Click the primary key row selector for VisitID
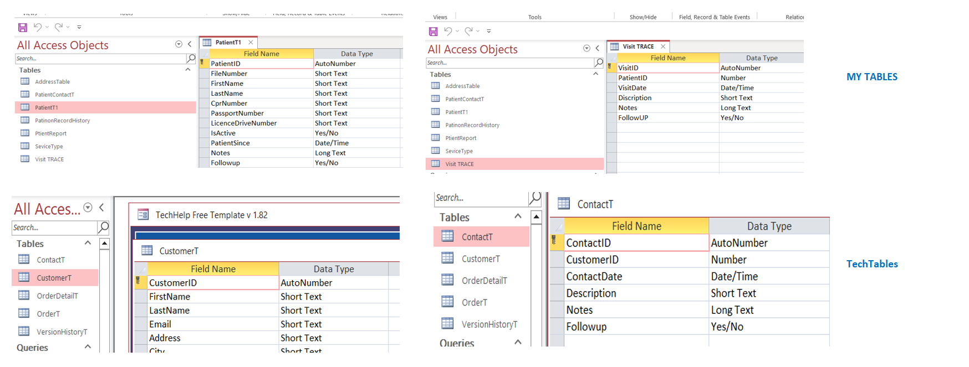Screen dimensions: 969x367 click(x=611, y=68)
